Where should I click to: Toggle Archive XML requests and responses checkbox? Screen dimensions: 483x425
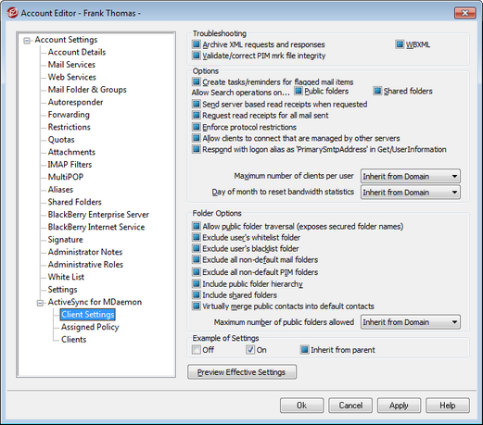197,44
